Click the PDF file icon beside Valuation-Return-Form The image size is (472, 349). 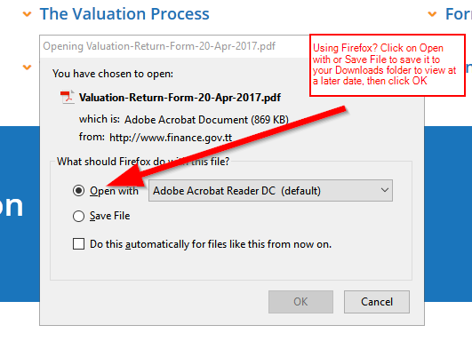click(x=68, y=97)
